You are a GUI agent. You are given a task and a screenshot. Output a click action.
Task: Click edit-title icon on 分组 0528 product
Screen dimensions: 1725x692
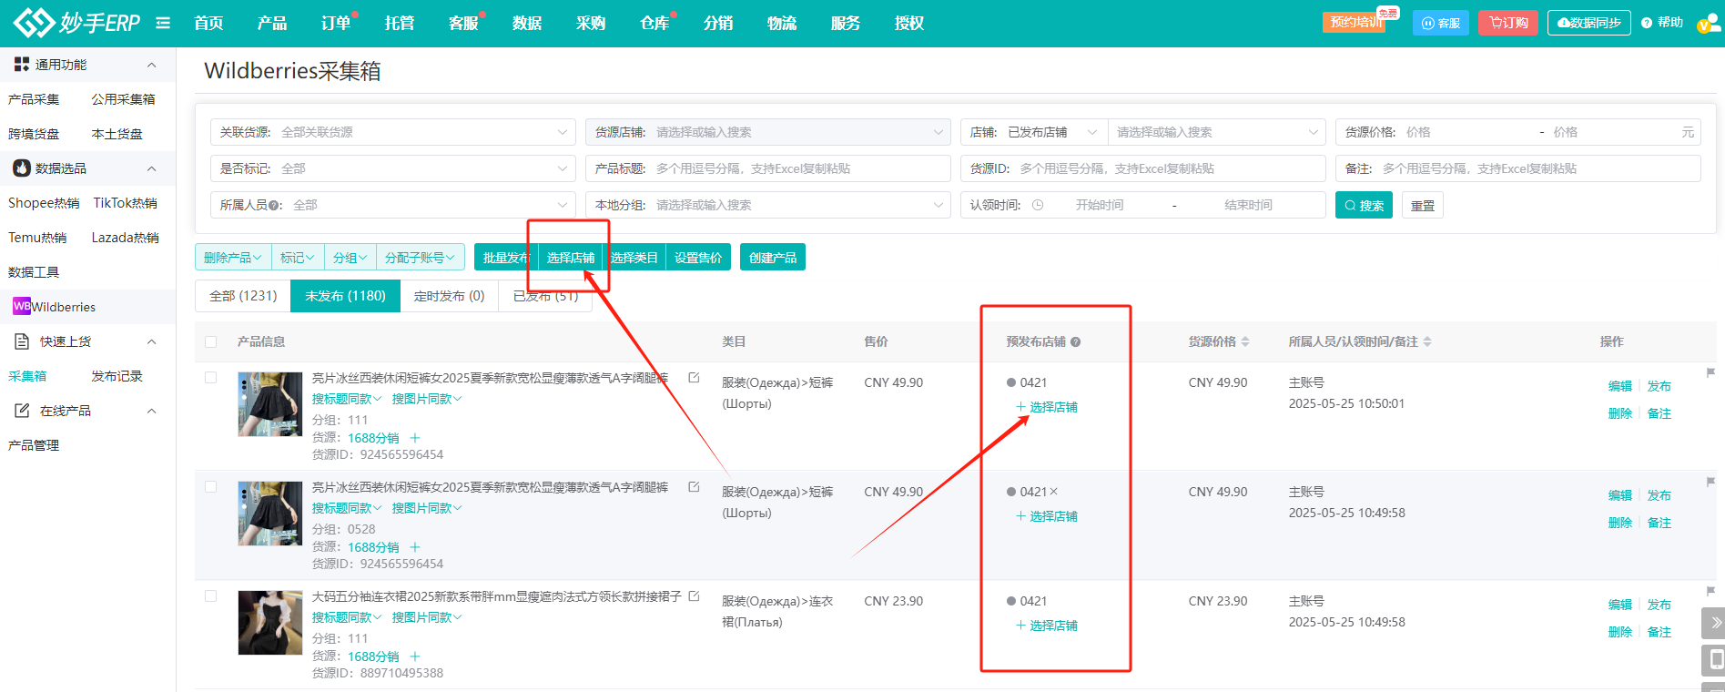[694, 487]
